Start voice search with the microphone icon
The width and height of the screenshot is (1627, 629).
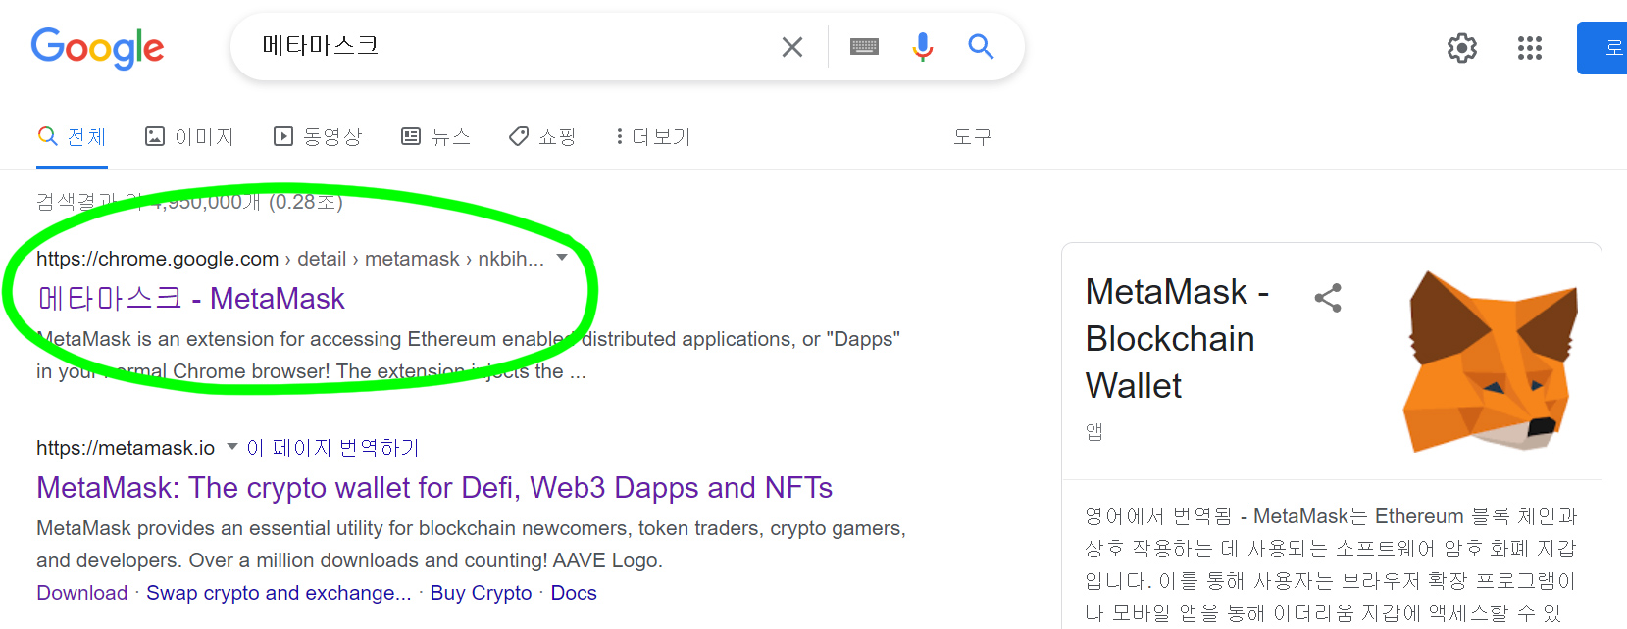click(x=922, y=47)
